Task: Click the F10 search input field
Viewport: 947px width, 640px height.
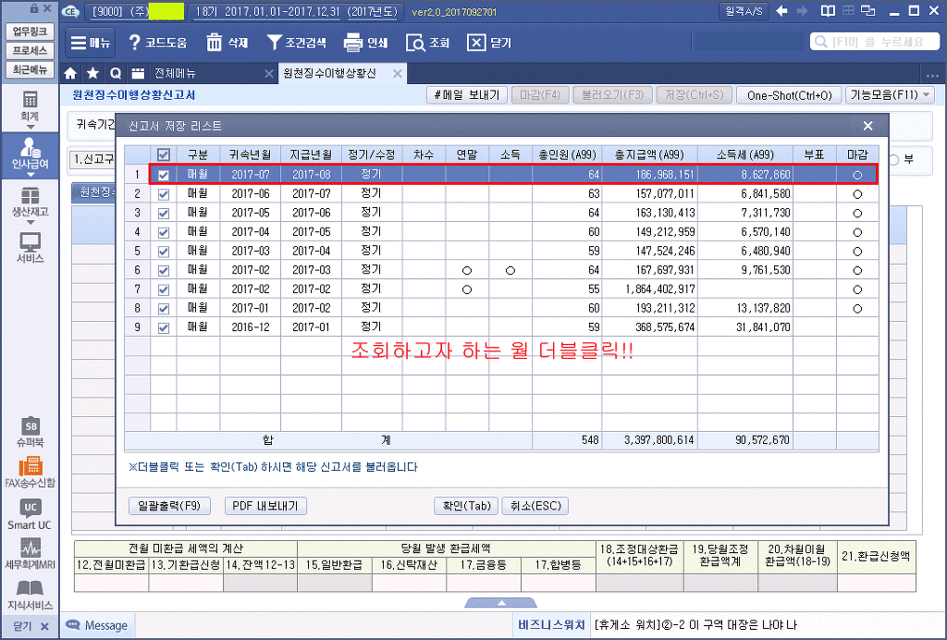Action: pos(875,42)
